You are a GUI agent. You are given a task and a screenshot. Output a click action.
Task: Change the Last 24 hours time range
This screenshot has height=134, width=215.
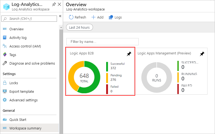pyautogui.click(x=79, y=27)
